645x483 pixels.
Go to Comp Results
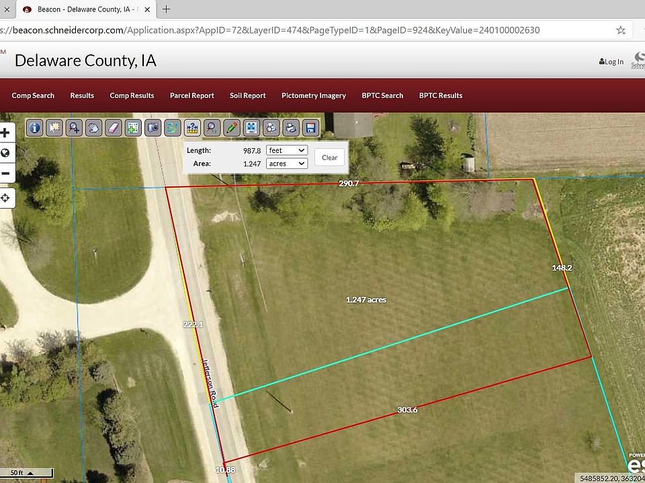pos(132,95)
